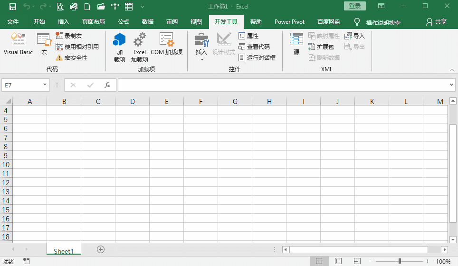The image size is (458, 266).
Task: Click Run Dialog (运行对话框)
Action: (257, 58)
